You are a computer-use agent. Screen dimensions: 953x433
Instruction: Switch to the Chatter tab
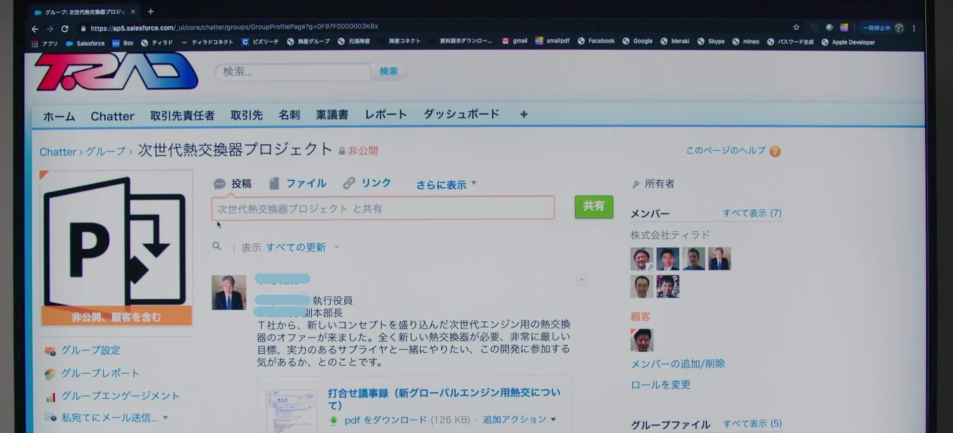pos(113,116)
